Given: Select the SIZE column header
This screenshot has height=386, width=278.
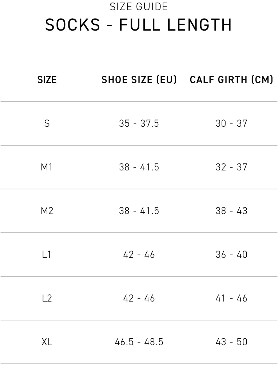Looking at the screenshot, I should coord(47,80).
